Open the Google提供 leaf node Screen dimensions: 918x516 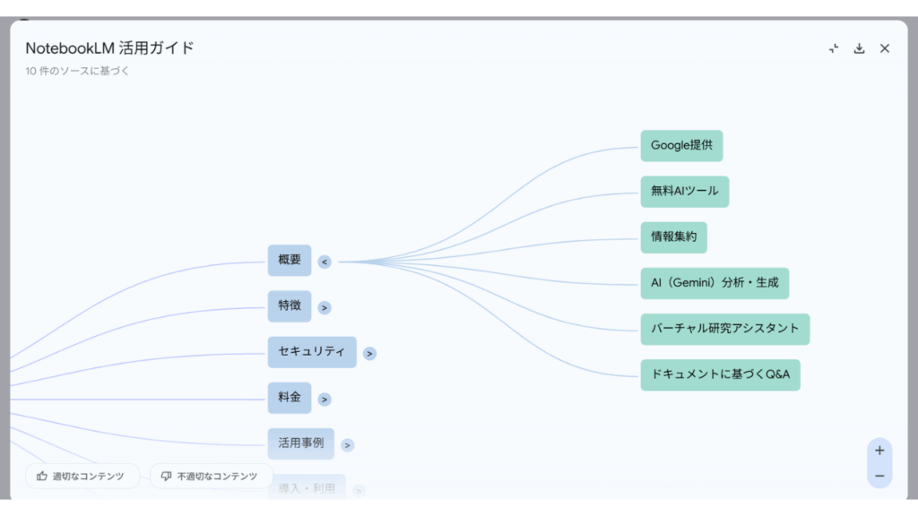(x=681, y=146)
